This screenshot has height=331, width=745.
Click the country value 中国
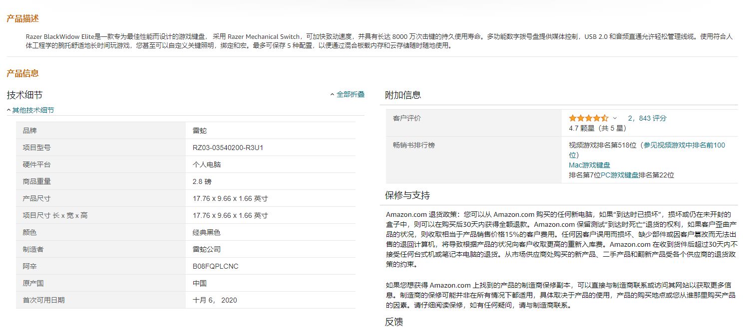200,283
